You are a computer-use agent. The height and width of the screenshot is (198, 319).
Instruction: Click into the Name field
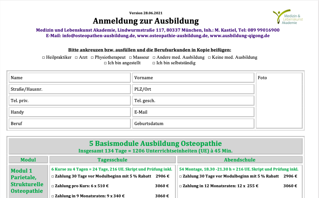[70, 77]
